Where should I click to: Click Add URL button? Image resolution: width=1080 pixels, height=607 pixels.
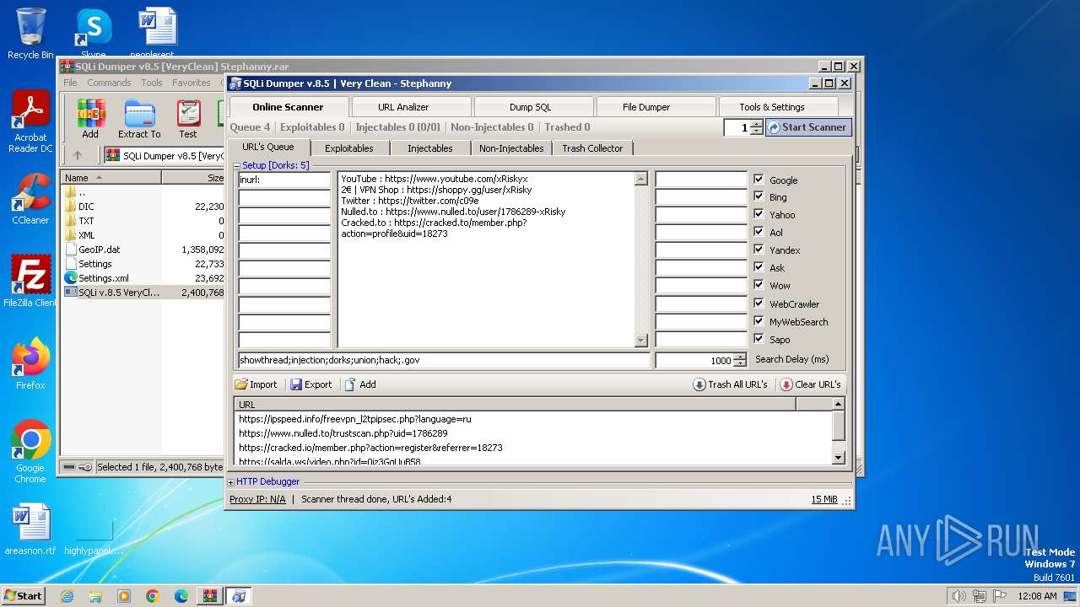360,384
